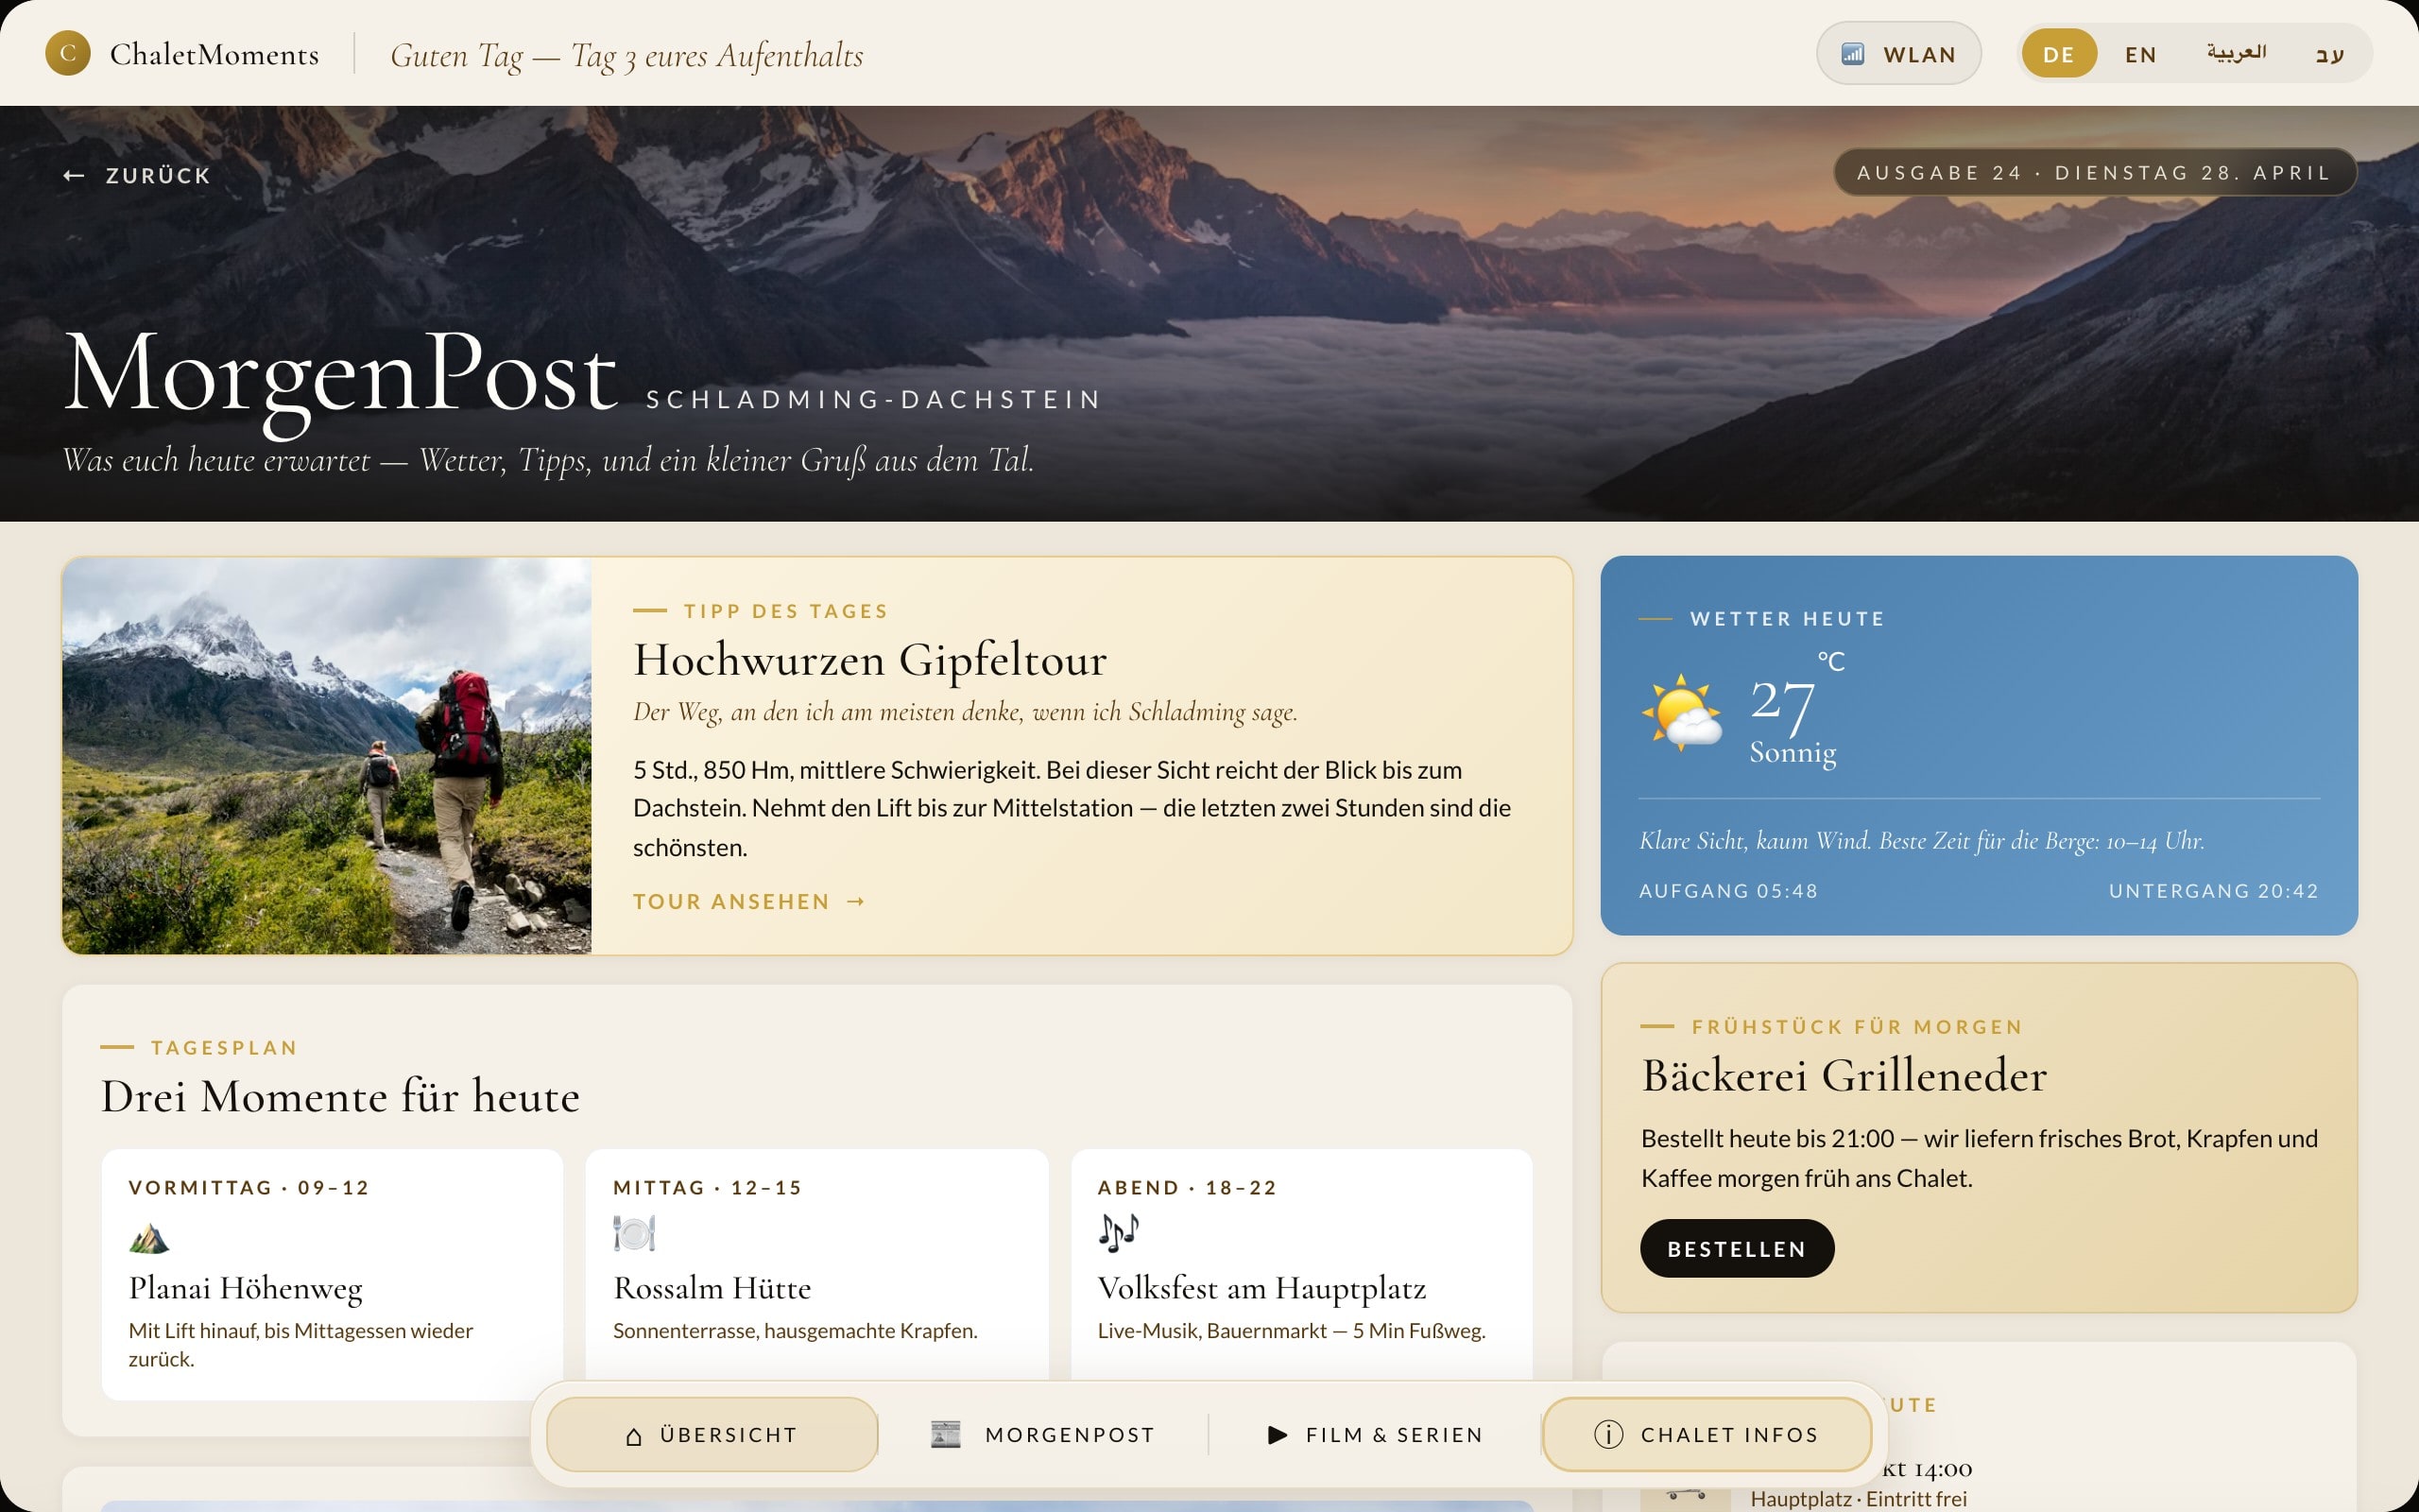Click the back arrow icon beside Zurück
The image size is (2419, 1512).
point(74,176)
